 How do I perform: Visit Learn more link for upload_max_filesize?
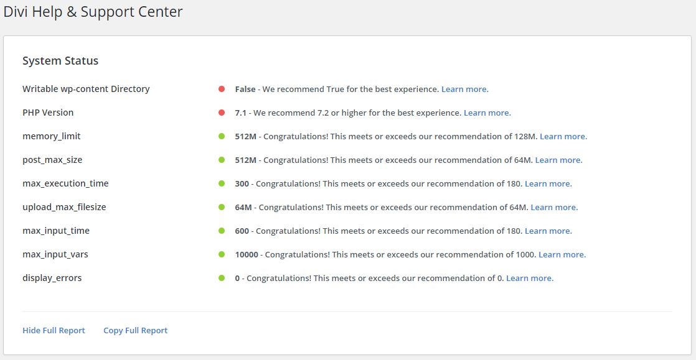click(555, 207)
